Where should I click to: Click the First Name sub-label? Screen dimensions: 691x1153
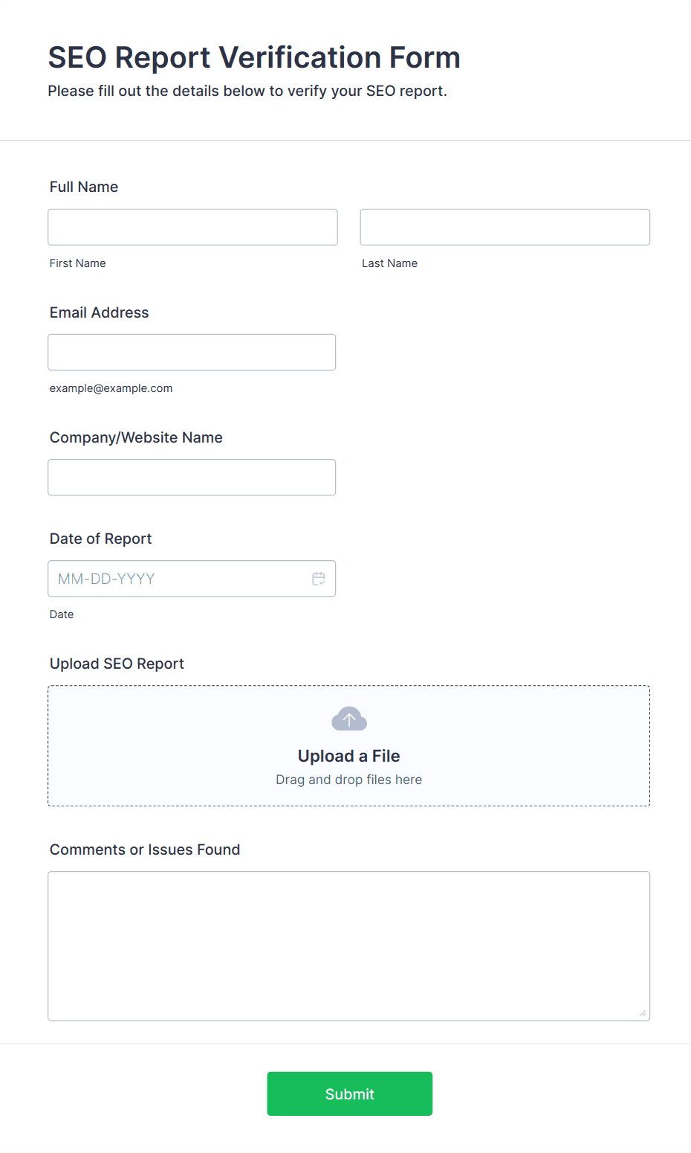click(78, 263)
